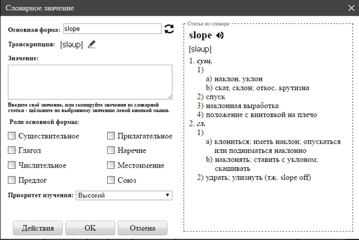This screenshot has width=359, height=240.
Task: Click the Отмена button
Action: coord(142,228)
